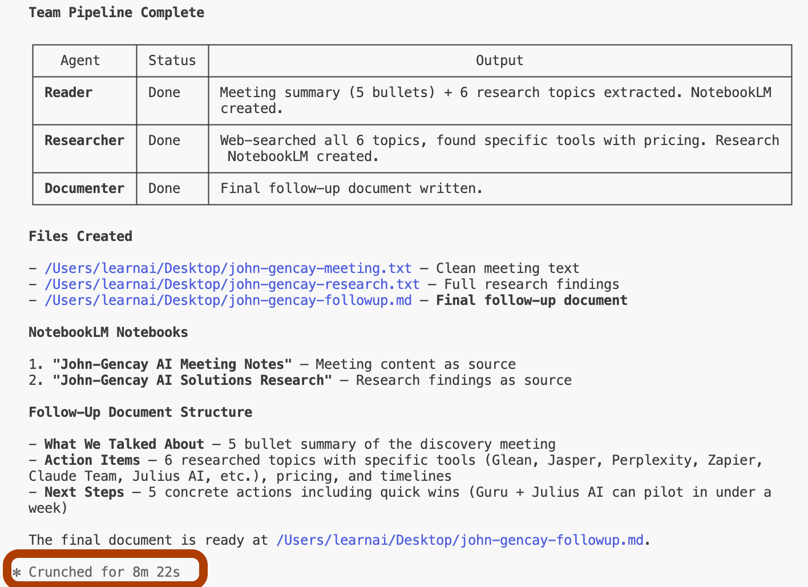
Task: Click "John-Gencay AI Meeting Notes" notebook title
Action: click(x=172, y=364)
